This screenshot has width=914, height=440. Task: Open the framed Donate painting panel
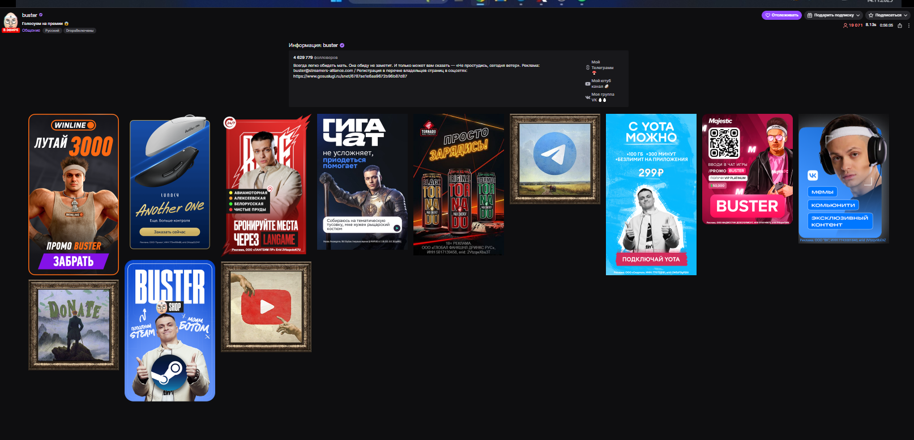coord(74,325)
